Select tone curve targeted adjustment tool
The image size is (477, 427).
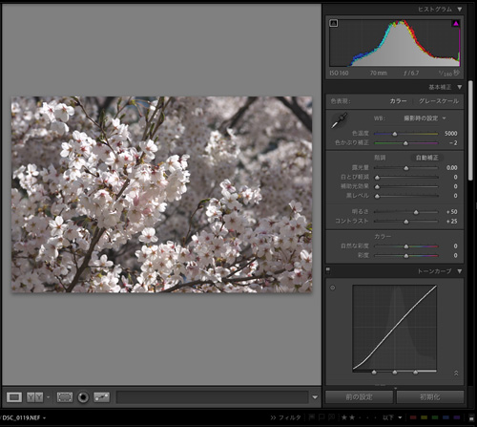(333, 288)
